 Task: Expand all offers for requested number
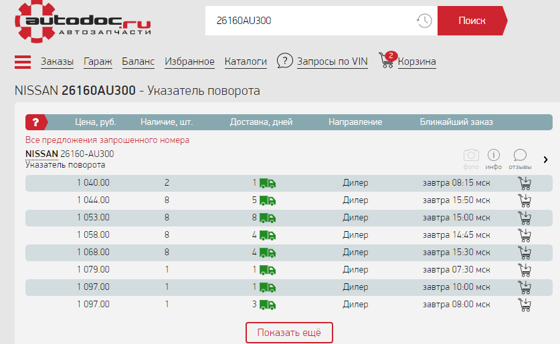(107, 140)
